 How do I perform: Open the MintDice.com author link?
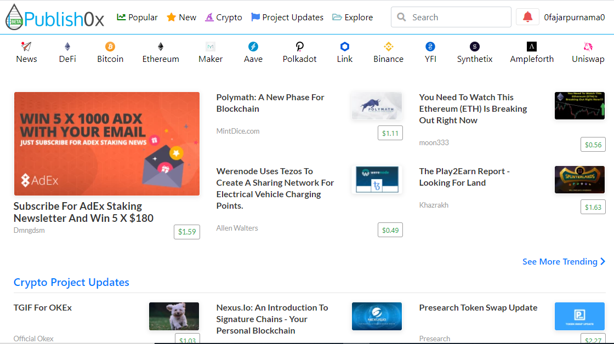[238, 131]
